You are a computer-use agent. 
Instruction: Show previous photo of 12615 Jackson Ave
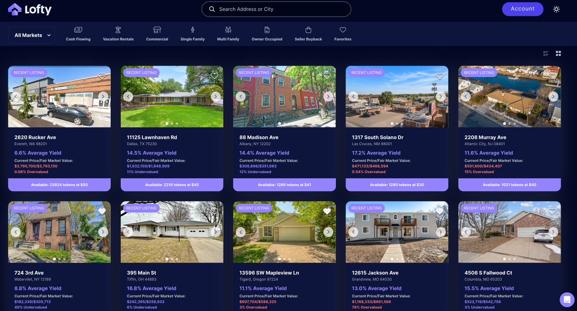(x=353, y=232)
